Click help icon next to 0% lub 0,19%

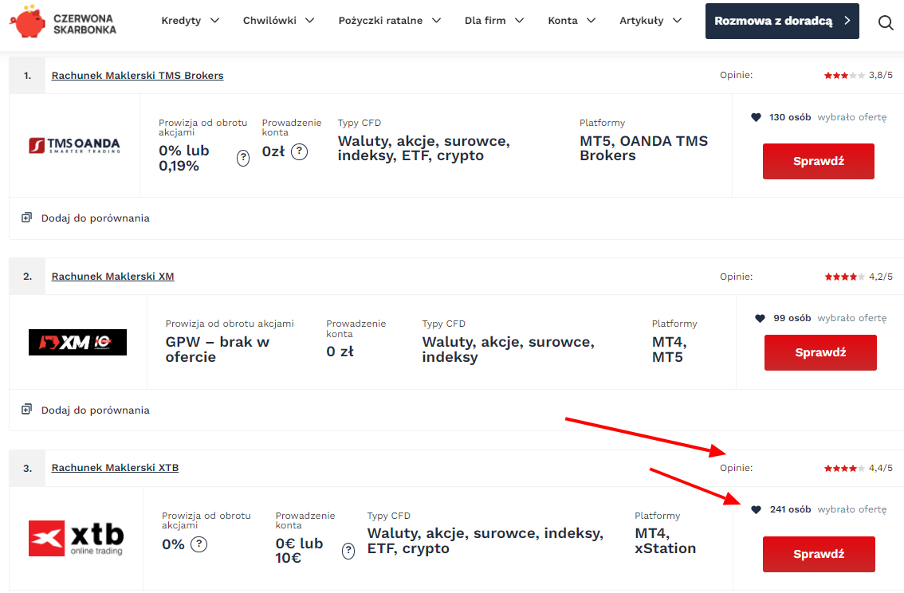pos(243,158)
